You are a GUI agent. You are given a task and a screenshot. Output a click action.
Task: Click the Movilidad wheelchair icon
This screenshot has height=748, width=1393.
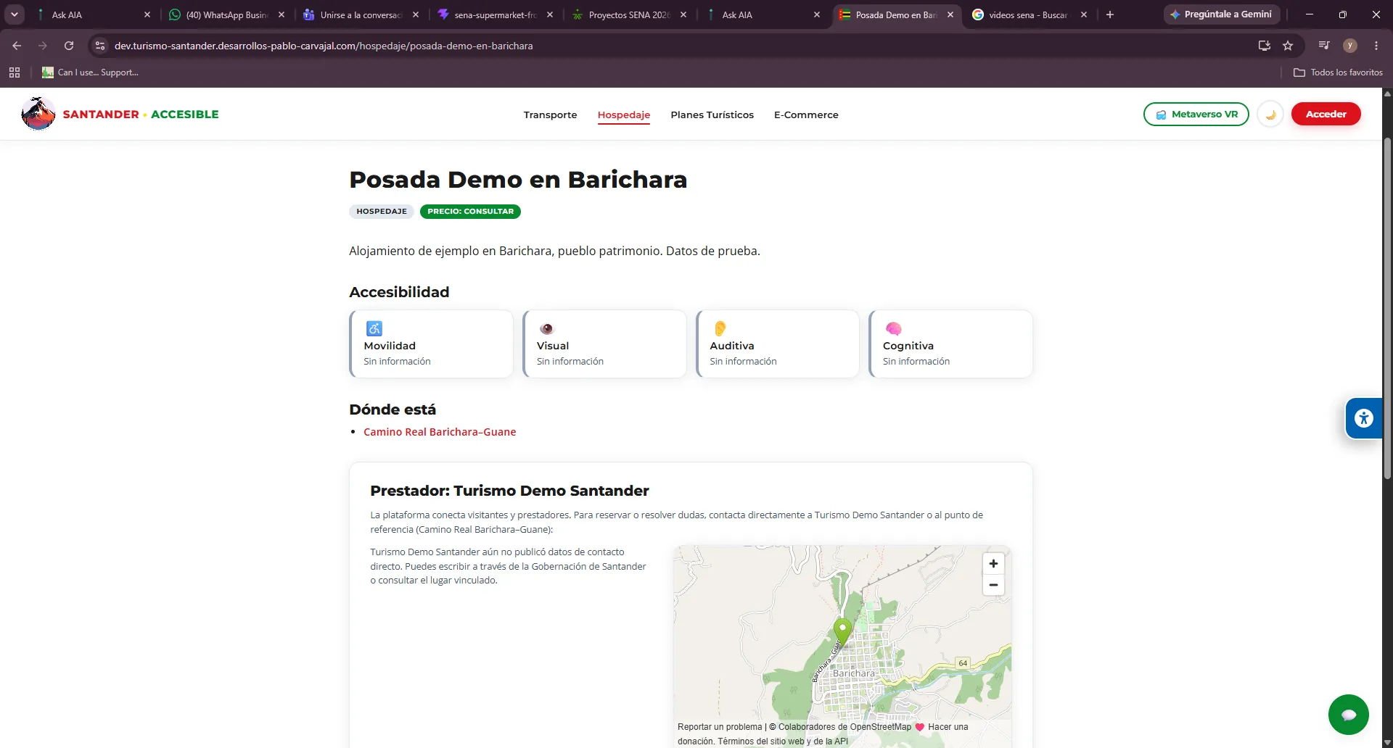pos(374,328)
